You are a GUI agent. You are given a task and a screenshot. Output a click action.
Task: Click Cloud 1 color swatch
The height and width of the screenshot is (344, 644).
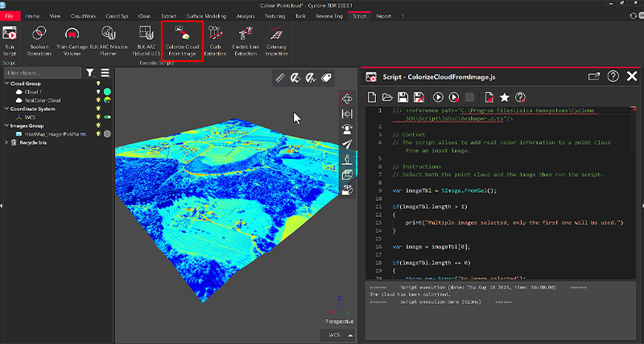pyautogui.click(x=107, y=92)
